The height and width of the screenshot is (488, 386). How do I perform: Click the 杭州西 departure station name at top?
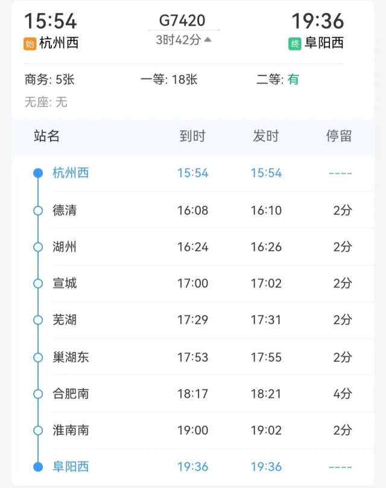pyautogui.click(x=59, y=43)
